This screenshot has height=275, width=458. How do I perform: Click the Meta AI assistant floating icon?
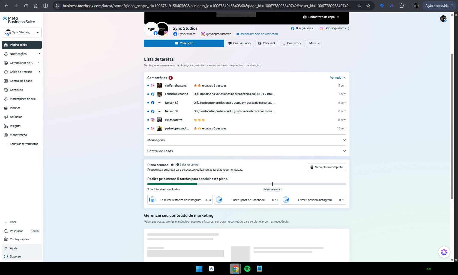pyautogui.click(x=444, y=252)
